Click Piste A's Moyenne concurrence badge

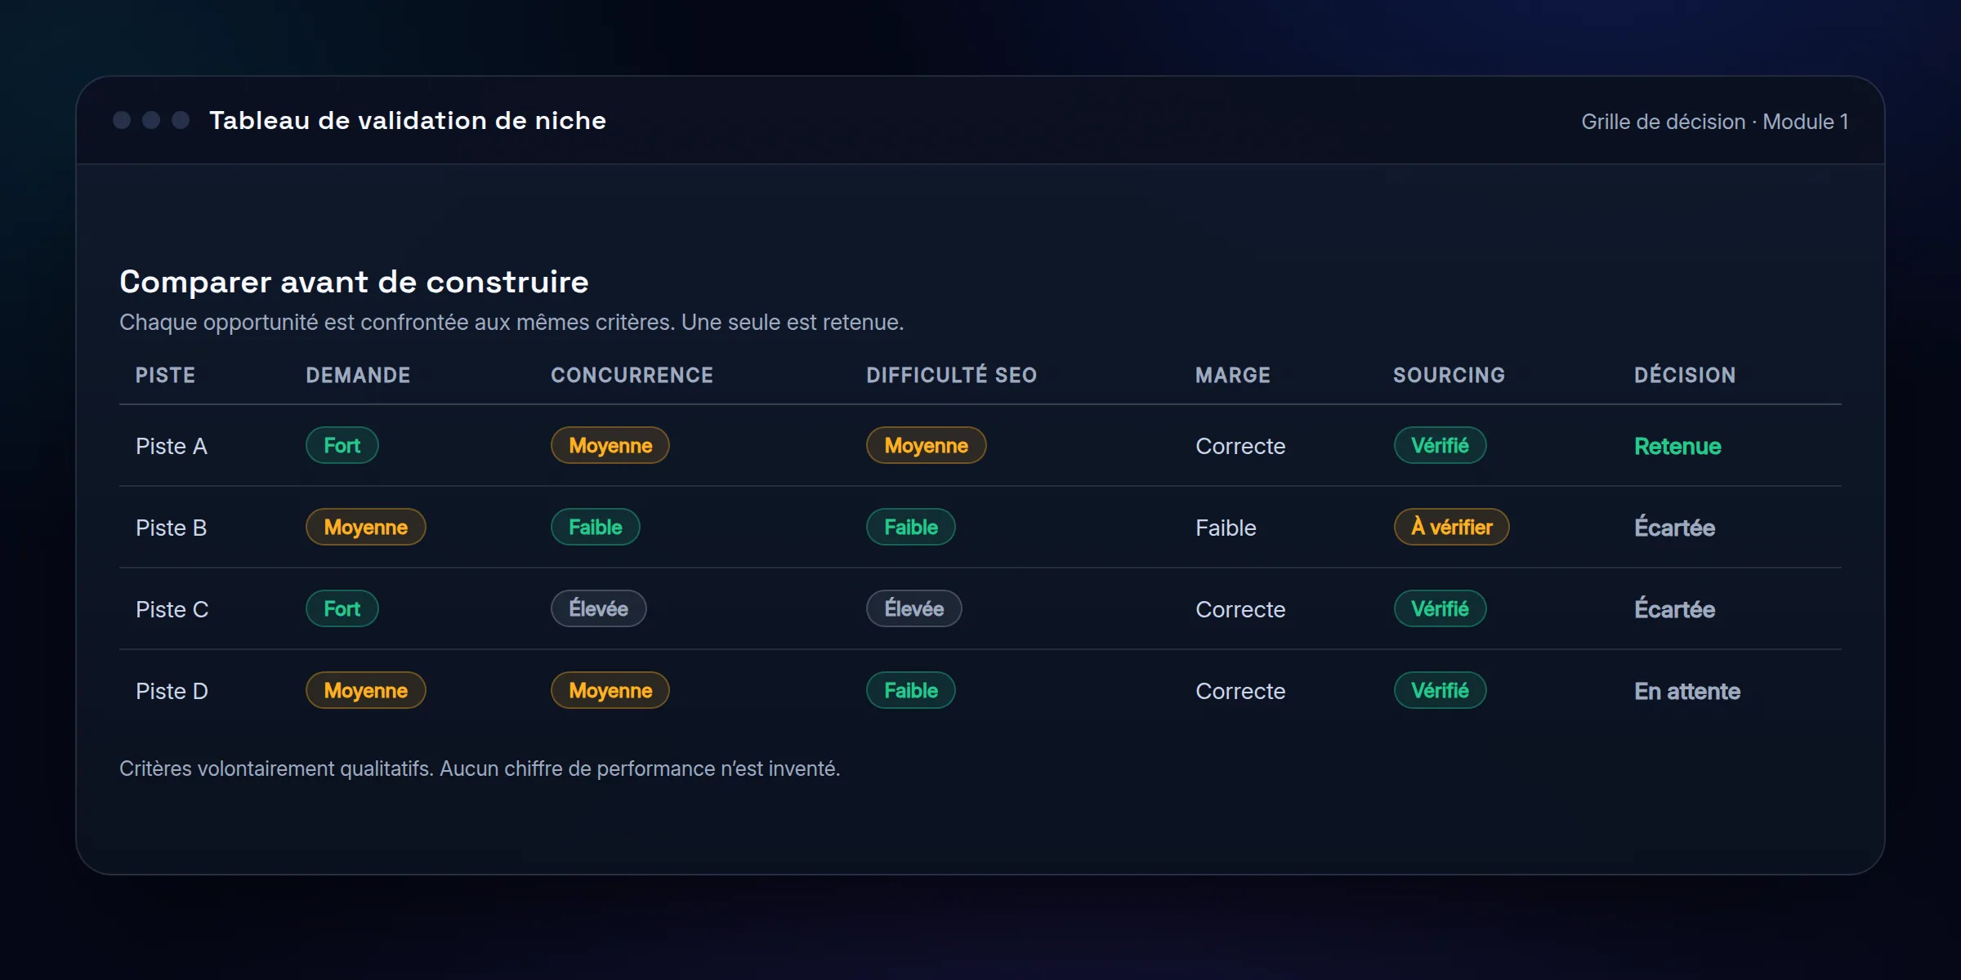tap(610, 445)
